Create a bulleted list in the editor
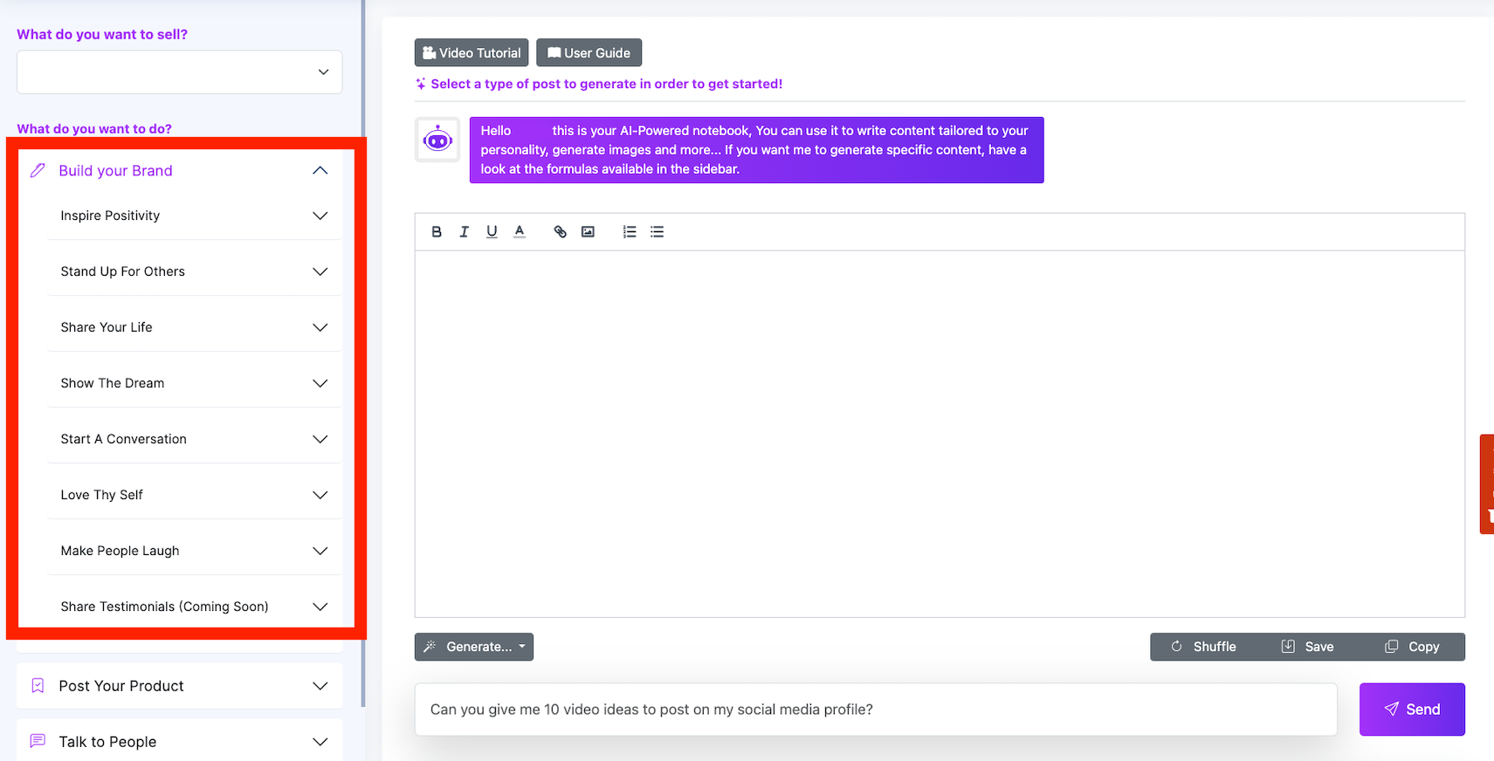The width and height of the screenshot is (1494, 761). coord(657,232)
